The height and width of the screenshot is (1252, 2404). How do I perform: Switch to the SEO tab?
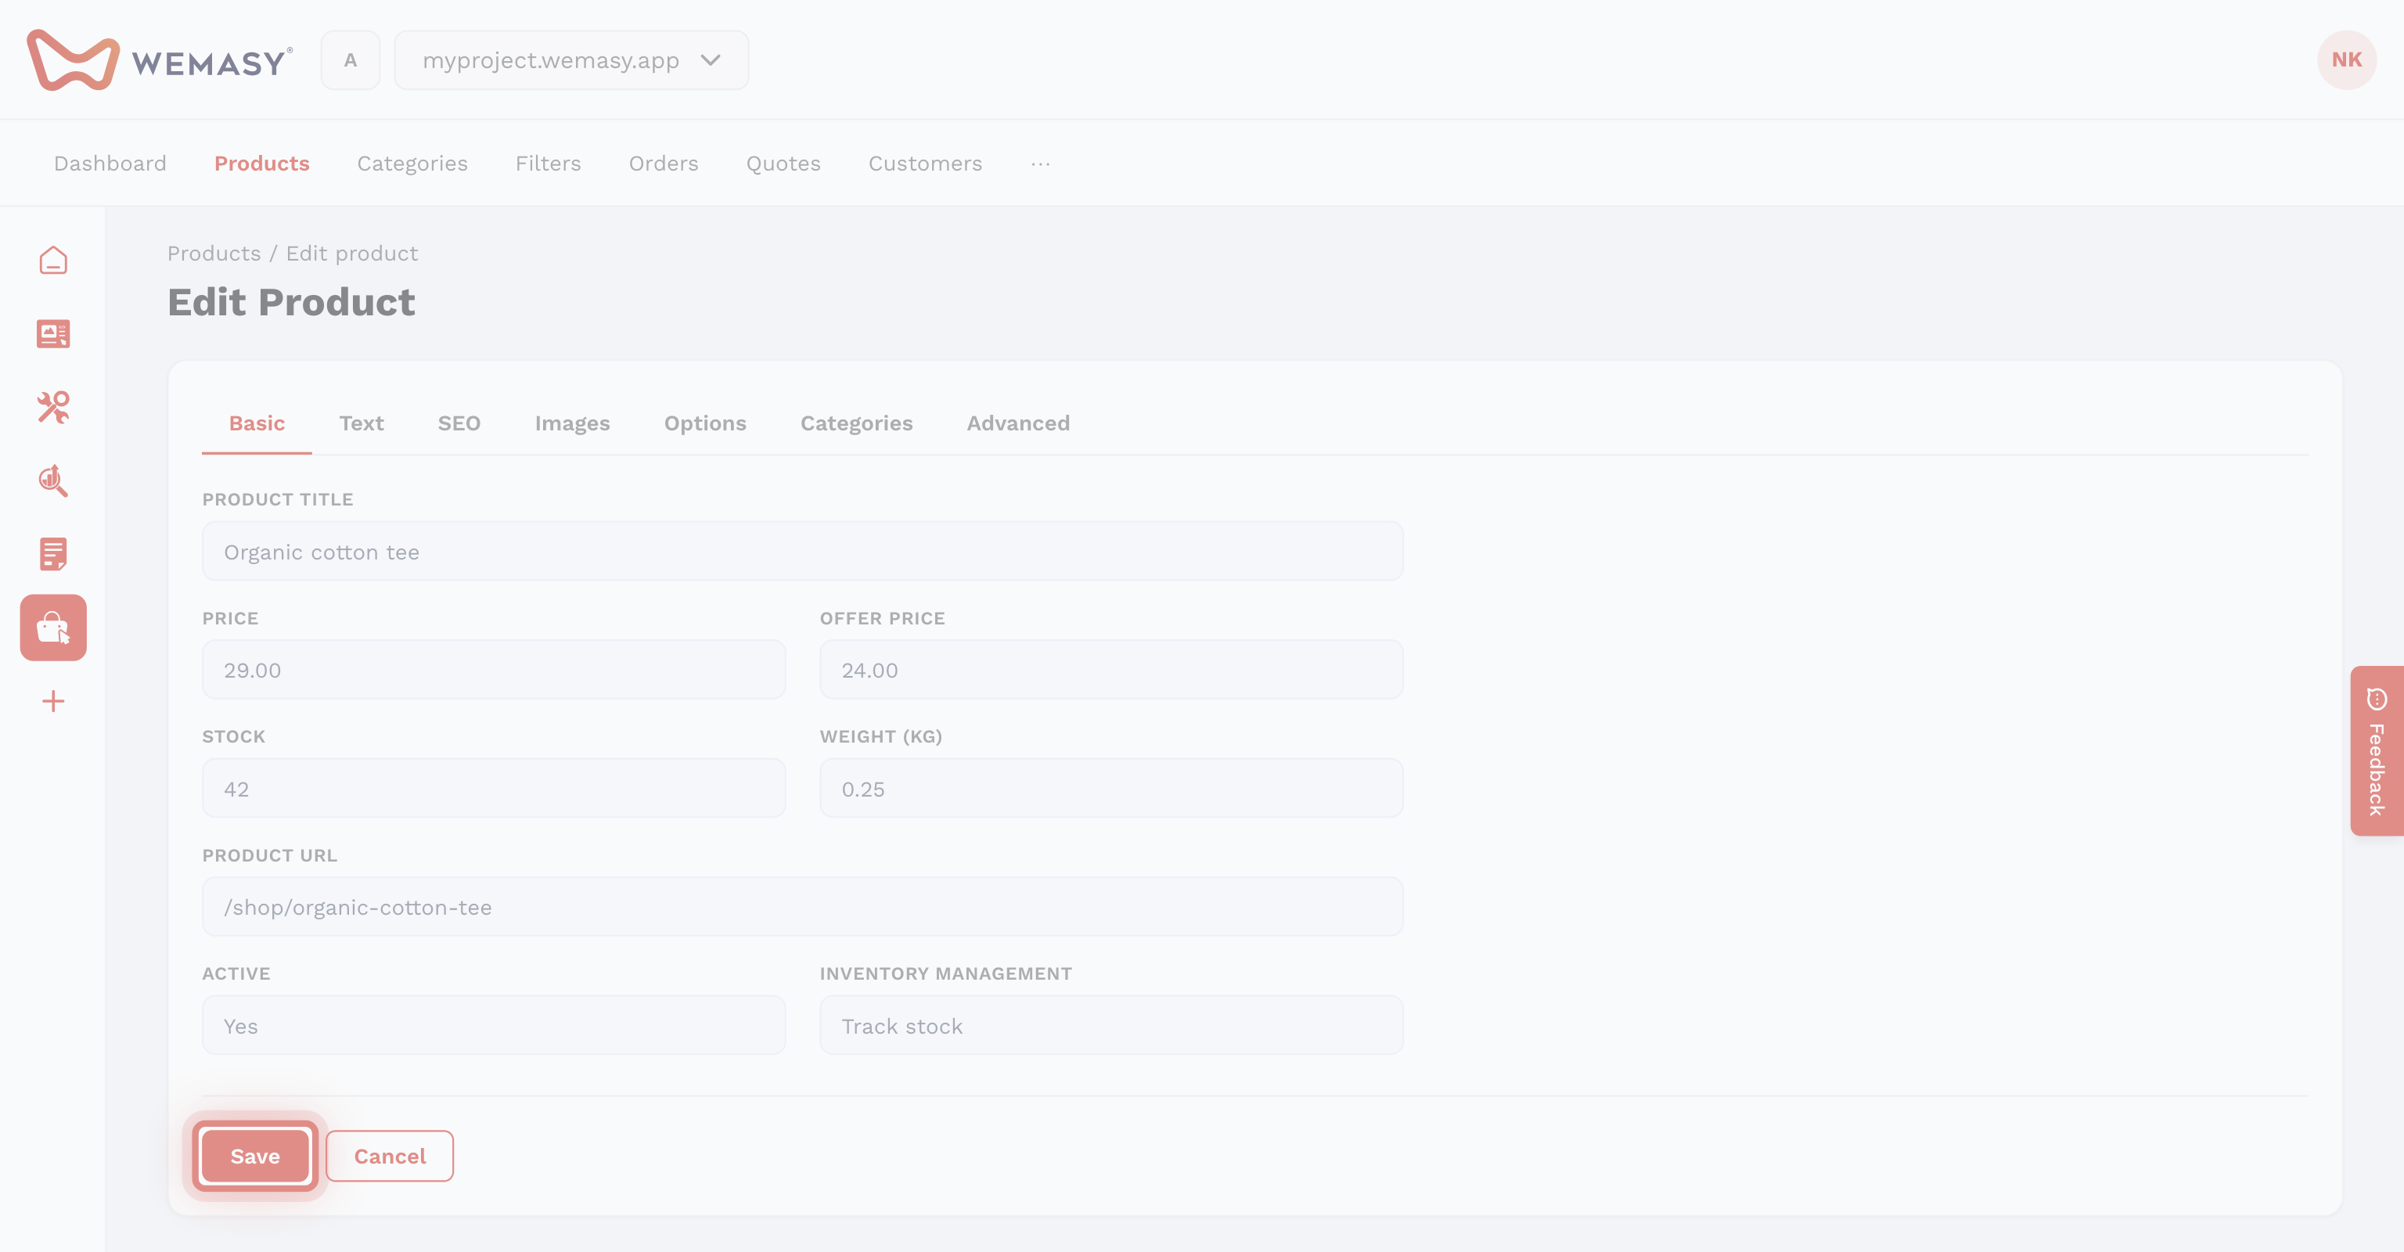(459, 423)
